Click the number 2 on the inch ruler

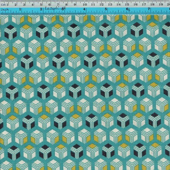(x=41, y=9)
